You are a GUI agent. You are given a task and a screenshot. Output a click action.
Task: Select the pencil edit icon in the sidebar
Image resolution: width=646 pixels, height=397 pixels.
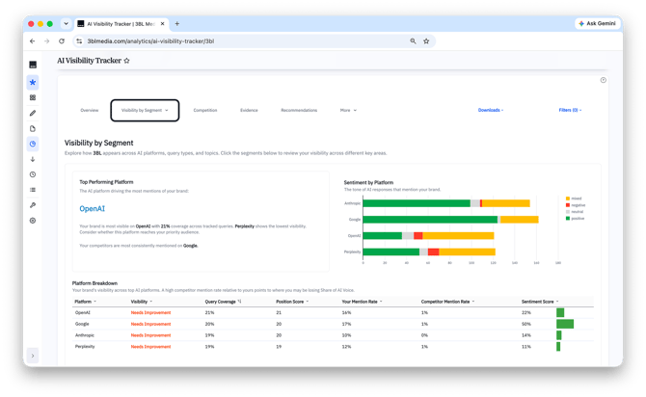pos(33,114)
